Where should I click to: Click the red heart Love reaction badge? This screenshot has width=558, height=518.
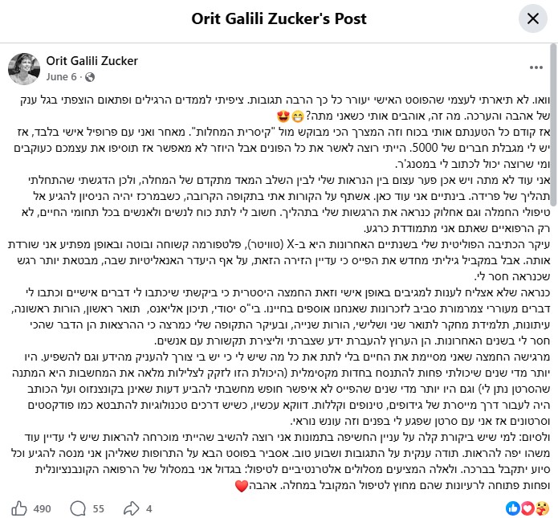click(x=527, y=508)
